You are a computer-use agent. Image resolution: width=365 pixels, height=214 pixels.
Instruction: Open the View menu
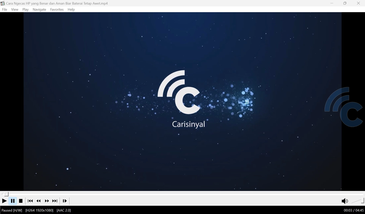tap(15, 9)
